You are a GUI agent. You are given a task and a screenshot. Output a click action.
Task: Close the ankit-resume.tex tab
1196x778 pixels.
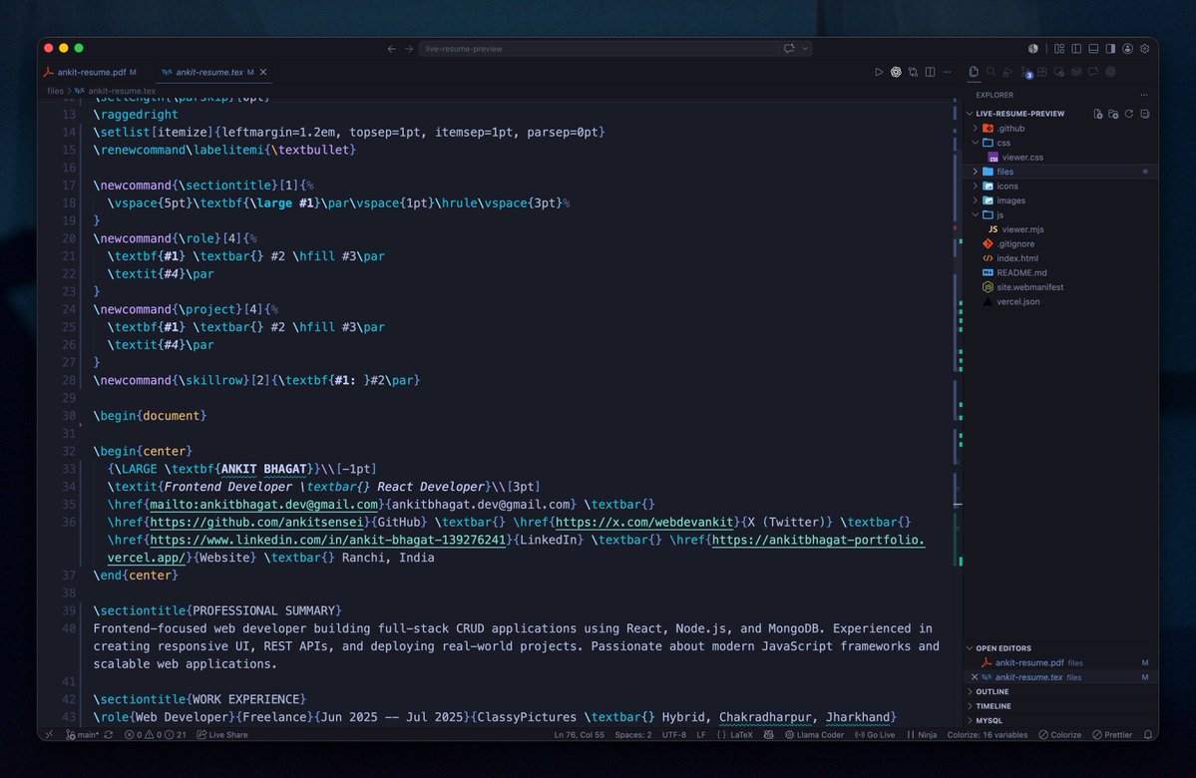click(263, 72)
